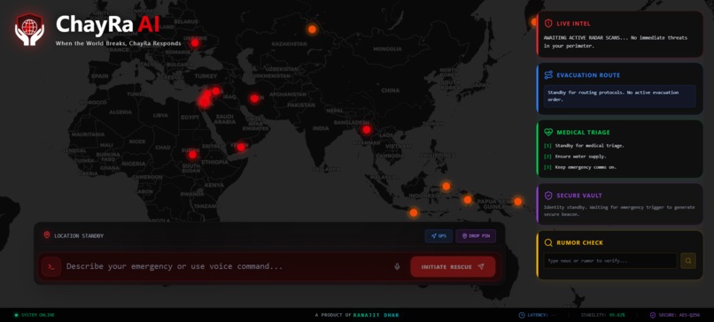Click the LOCATION STANDBY label
This screenshot has width=714, height=322.
(79, 236)
